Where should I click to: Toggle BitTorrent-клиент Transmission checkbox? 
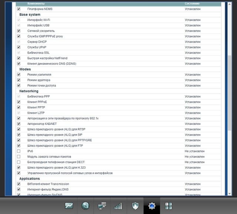pos(19,184)
